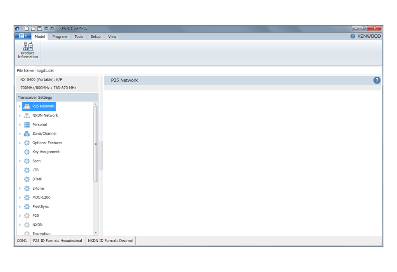Switch to the Program ribbon tab
The image size is (397, 272).
(60, 37)
